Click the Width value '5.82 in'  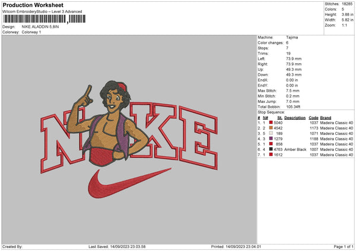[347, 20]
